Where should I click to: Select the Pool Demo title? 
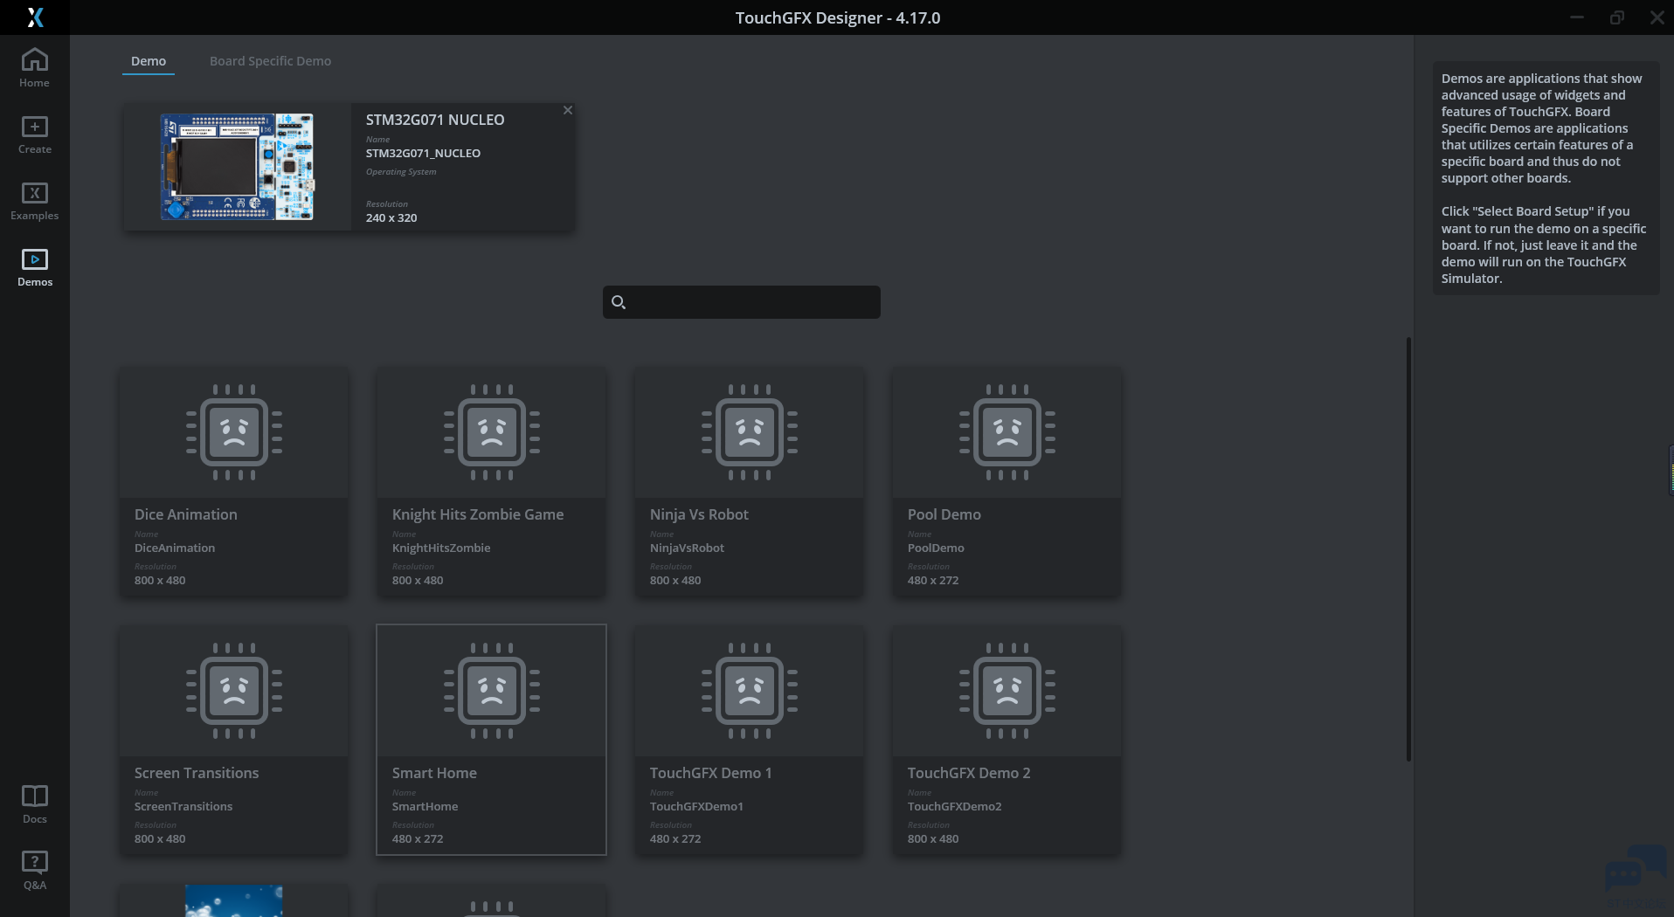click(944, 514)
